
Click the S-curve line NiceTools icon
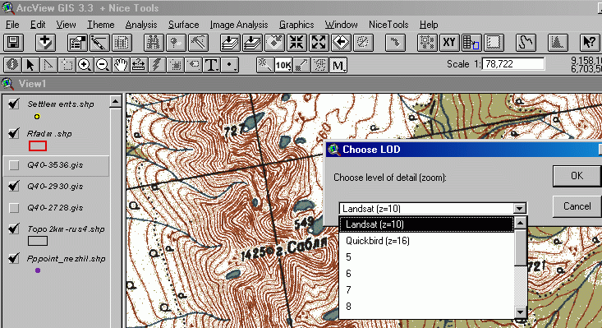point(526,43)
